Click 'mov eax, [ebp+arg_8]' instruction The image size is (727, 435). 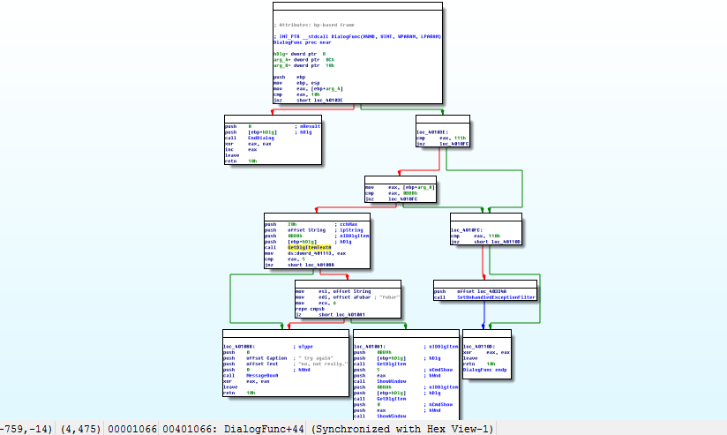pos(401,187)
